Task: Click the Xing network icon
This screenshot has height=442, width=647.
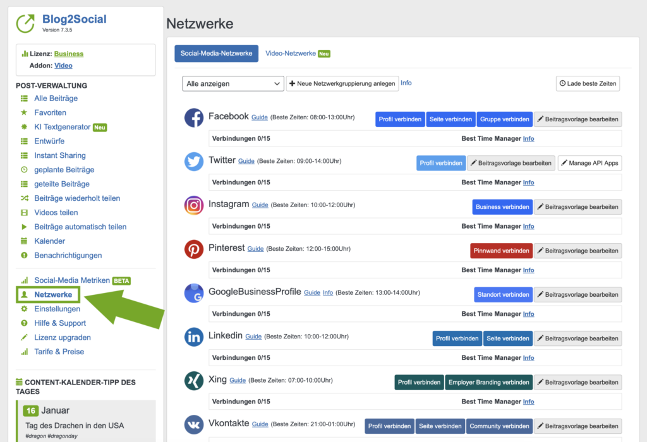Action: (194, 381)
